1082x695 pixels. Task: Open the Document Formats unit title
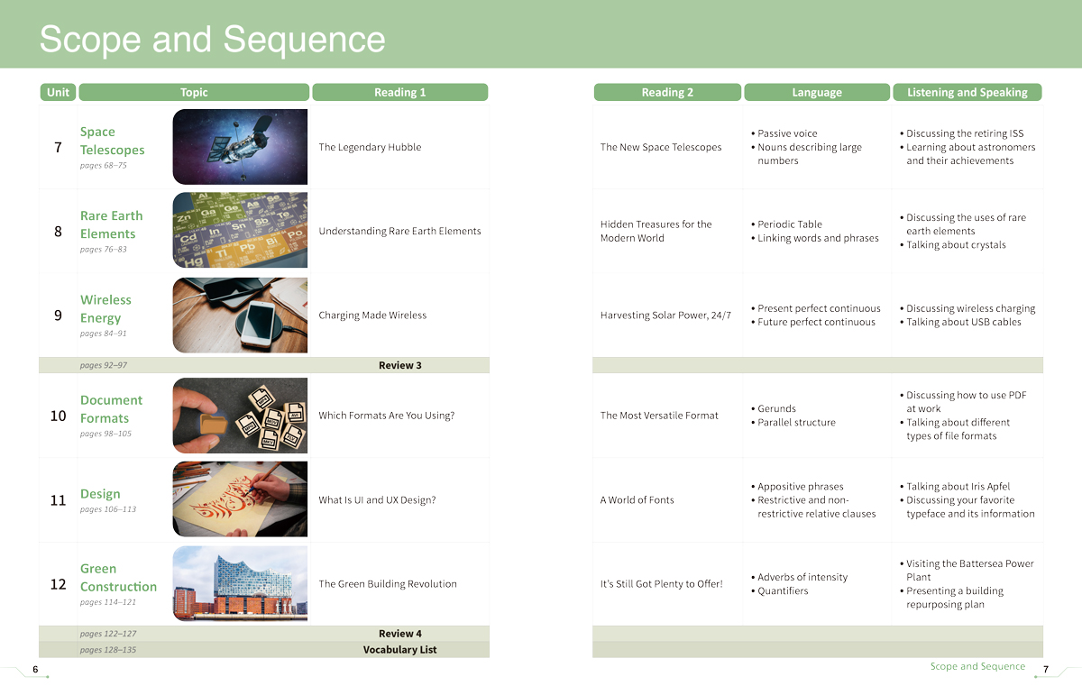point(111,408)
